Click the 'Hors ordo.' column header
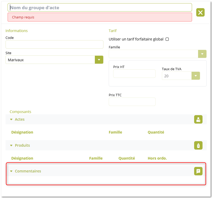Viewport: 213px width, 199px height. [157, 158]
